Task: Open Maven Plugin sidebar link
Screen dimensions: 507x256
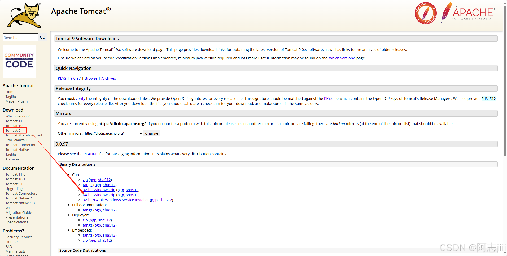Action: [x=16, y=101]
